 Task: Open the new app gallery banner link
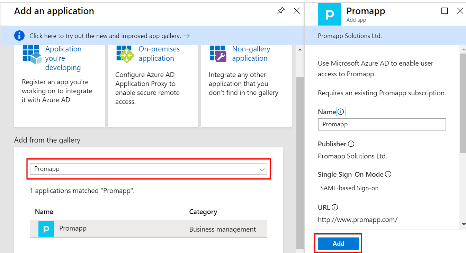pyautogui.click(x=110, y=36)
